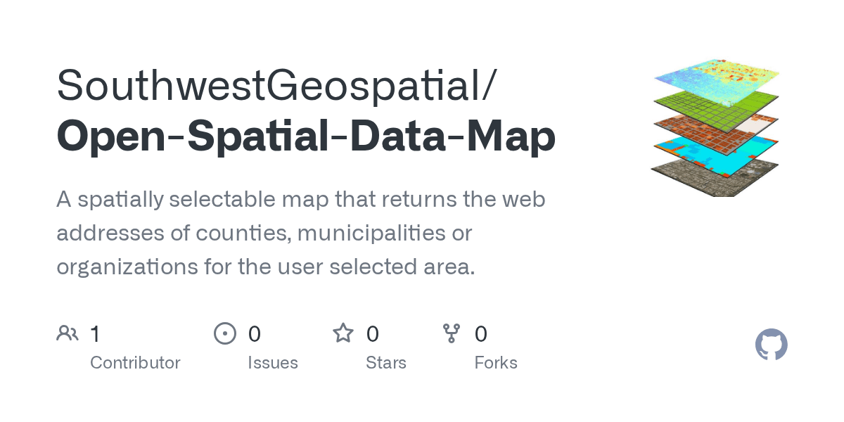Click the Stars star icon
The width and height of the screenshot is (844, 422).
point(343,333)
